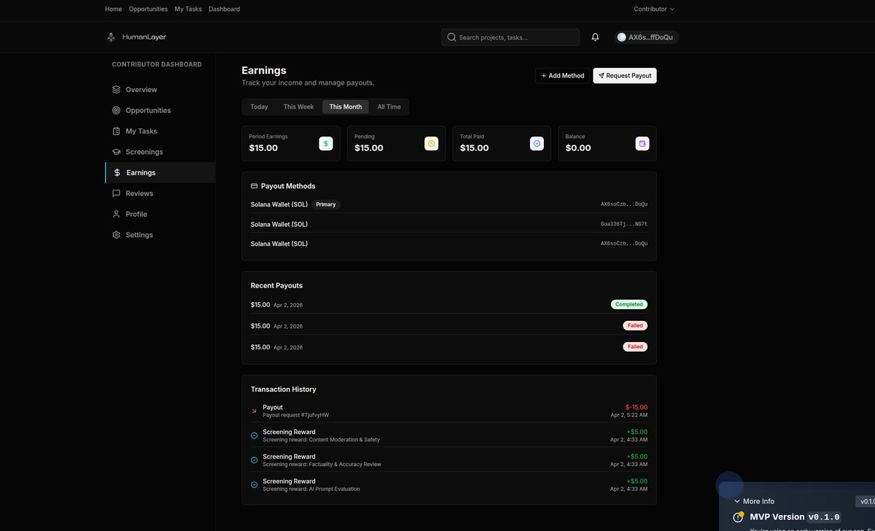Go to Home in top navigation

coord(113,9)
